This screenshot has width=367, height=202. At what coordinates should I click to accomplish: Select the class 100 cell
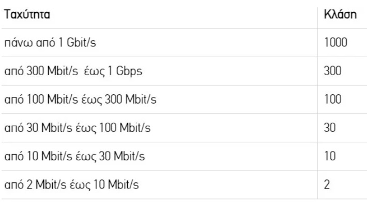click(342, 99)
